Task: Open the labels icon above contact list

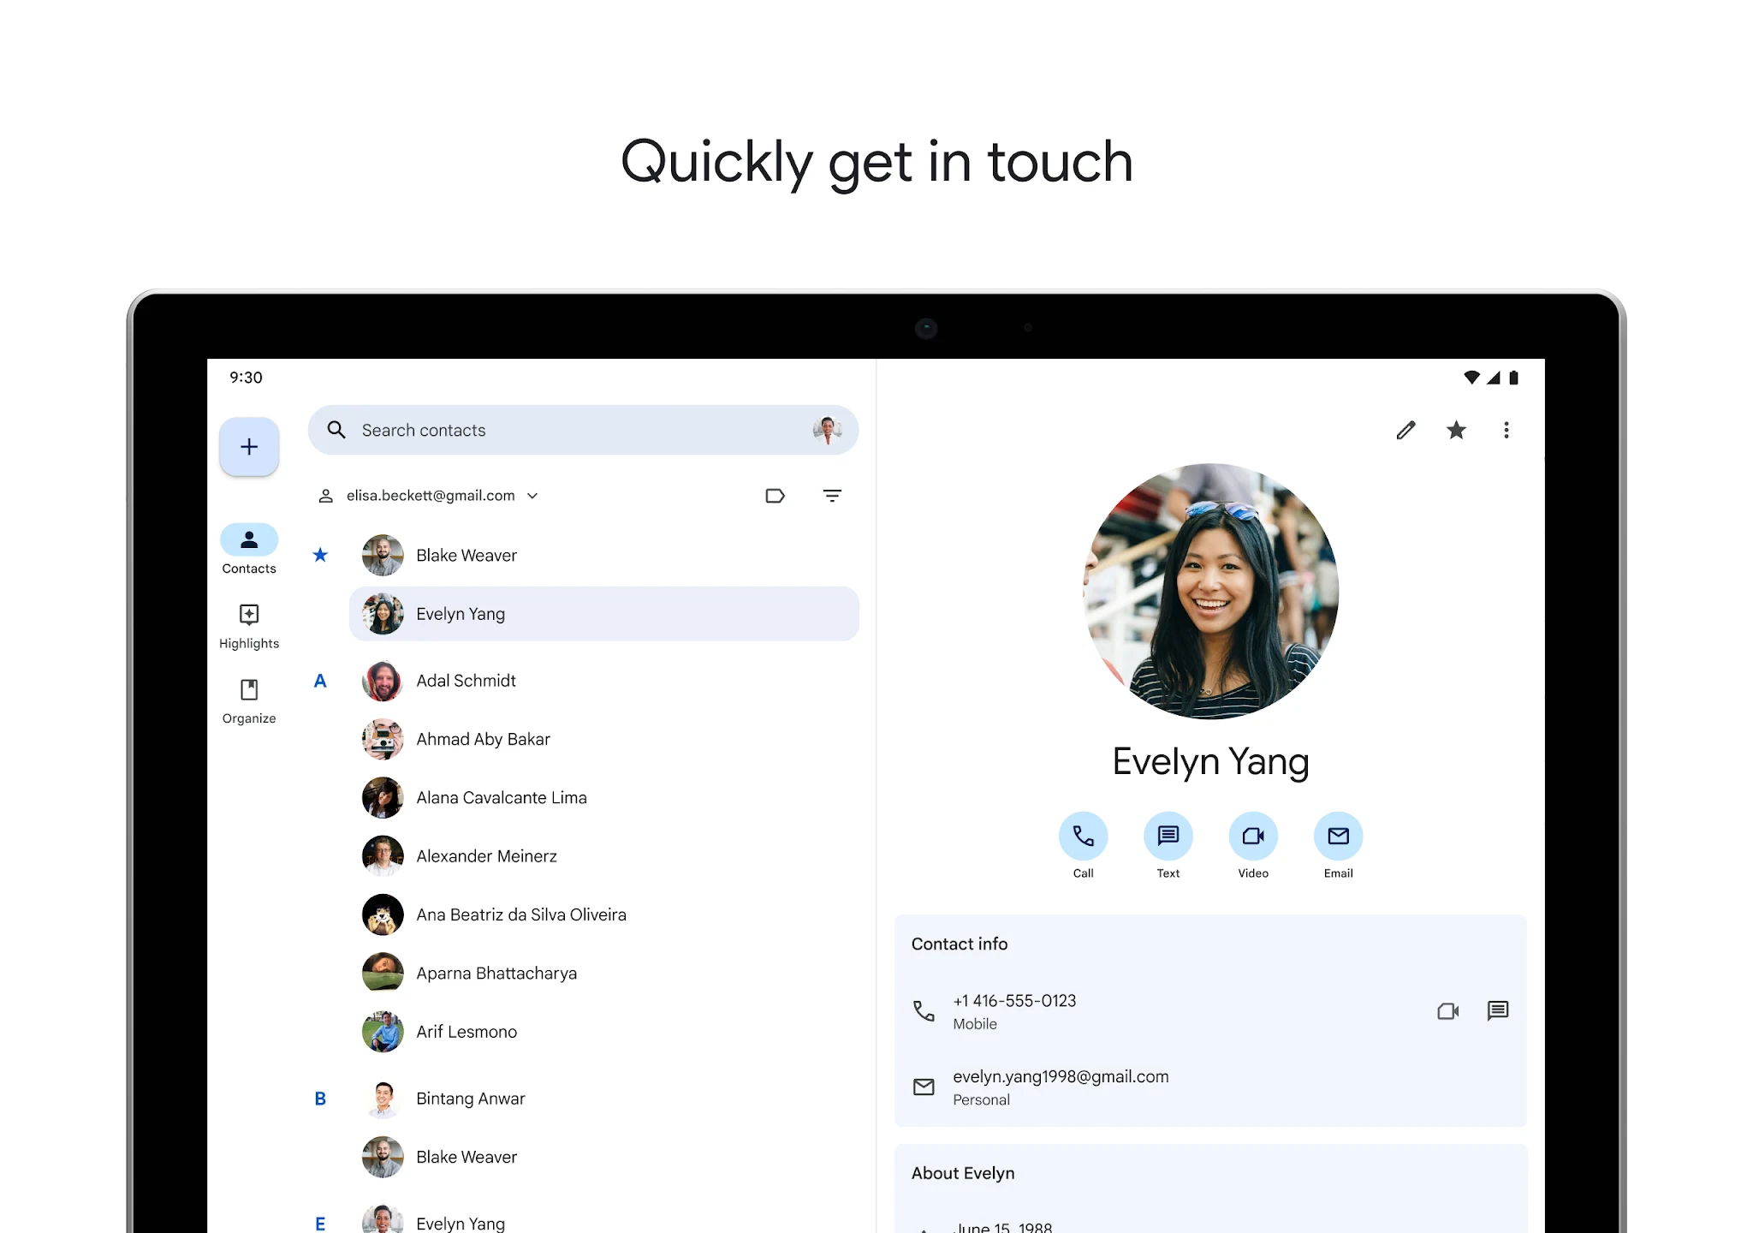Action: (x=775, y=496)
